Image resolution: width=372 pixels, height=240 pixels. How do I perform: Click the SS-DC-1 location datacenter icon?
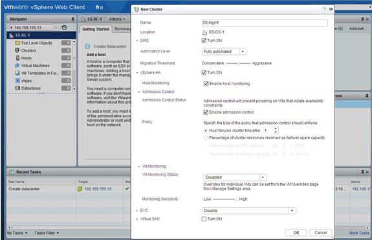[x=204, y=32]
